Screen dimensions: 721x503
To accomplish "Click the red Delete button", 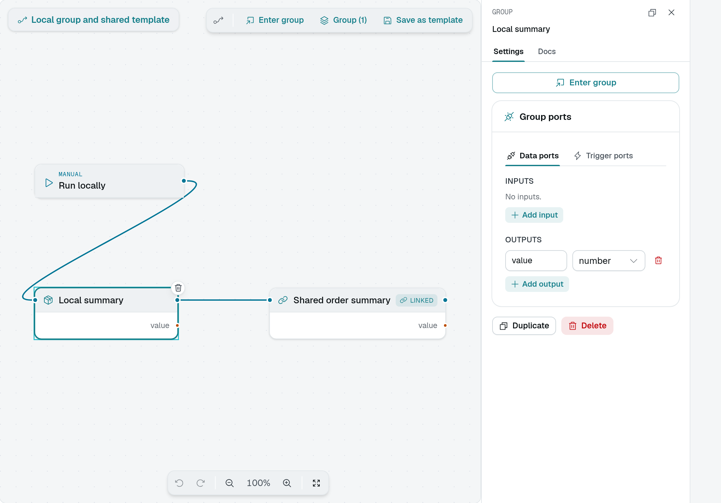I will (587, 326).
